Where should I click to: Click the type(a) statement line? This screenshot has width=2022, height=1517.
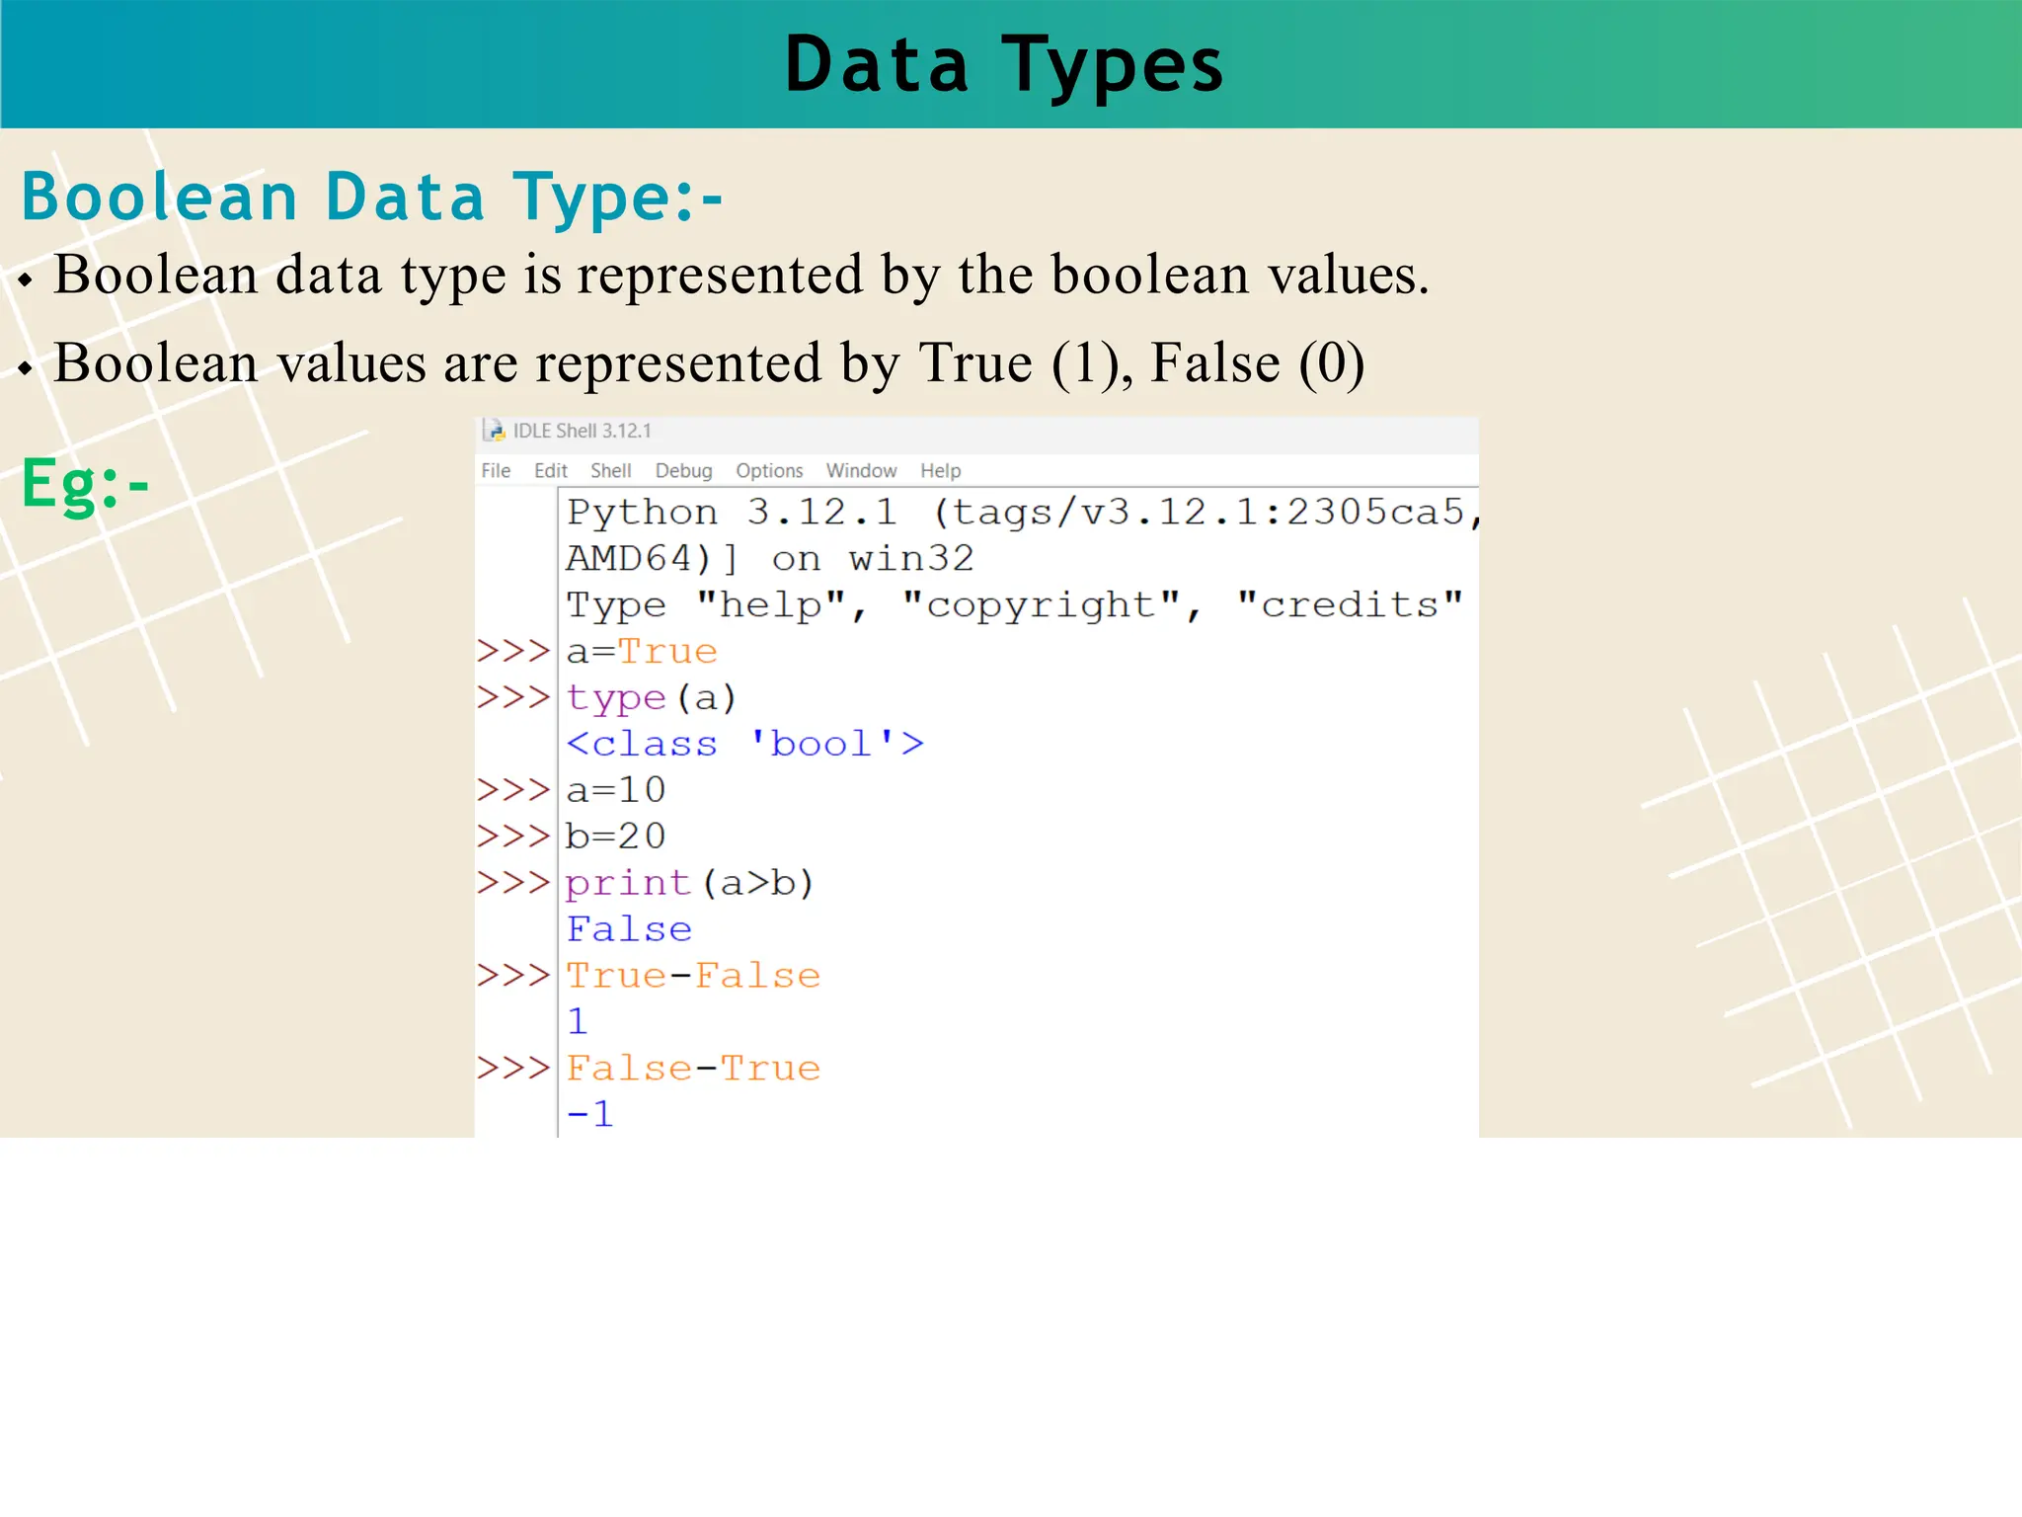(652, 698)
